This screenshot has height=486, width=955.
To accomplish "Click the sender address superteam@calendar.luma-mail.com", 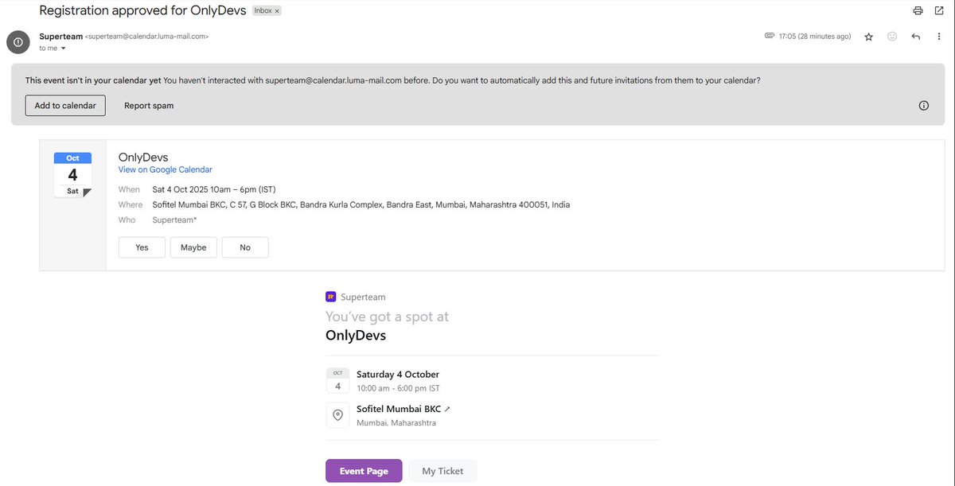I will tap(147, 37).
